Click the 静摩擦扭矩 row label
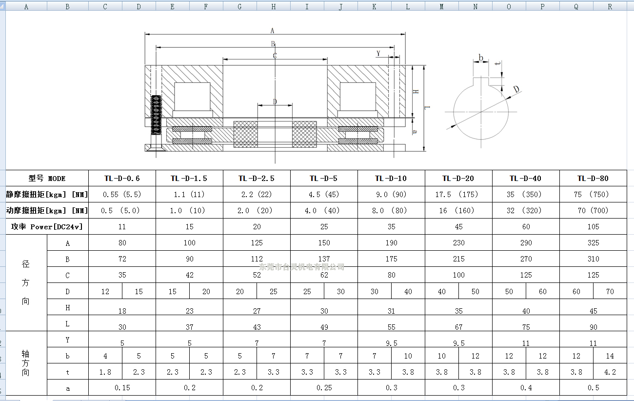This screenshot has height=401, width=634. click(x=46, y=194)
